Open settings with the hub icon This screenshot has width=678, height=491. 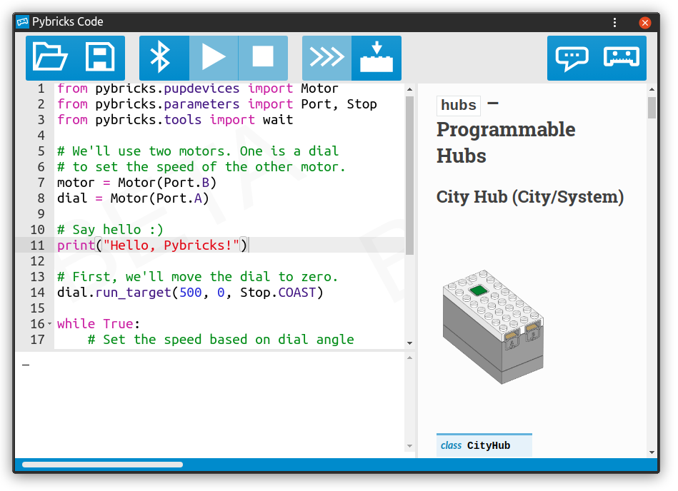click(x=622, y=58)
